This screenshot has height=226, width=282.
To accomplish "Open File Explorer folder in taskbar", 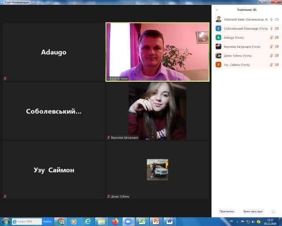I will point(101,222).
